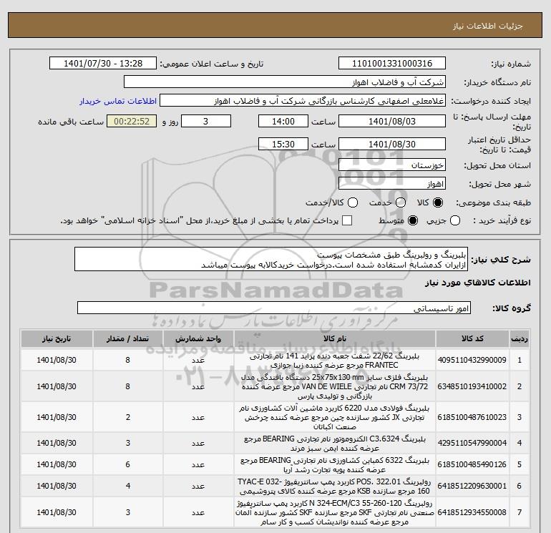This screenshot has width=551, height=533.
Task: Toggle the اسناد خزانه اسلامی payment checkbox
Action: (x=347, y=220)
